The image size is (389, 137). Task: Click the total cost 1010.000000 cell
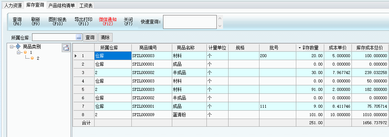(x=370, y=115)
